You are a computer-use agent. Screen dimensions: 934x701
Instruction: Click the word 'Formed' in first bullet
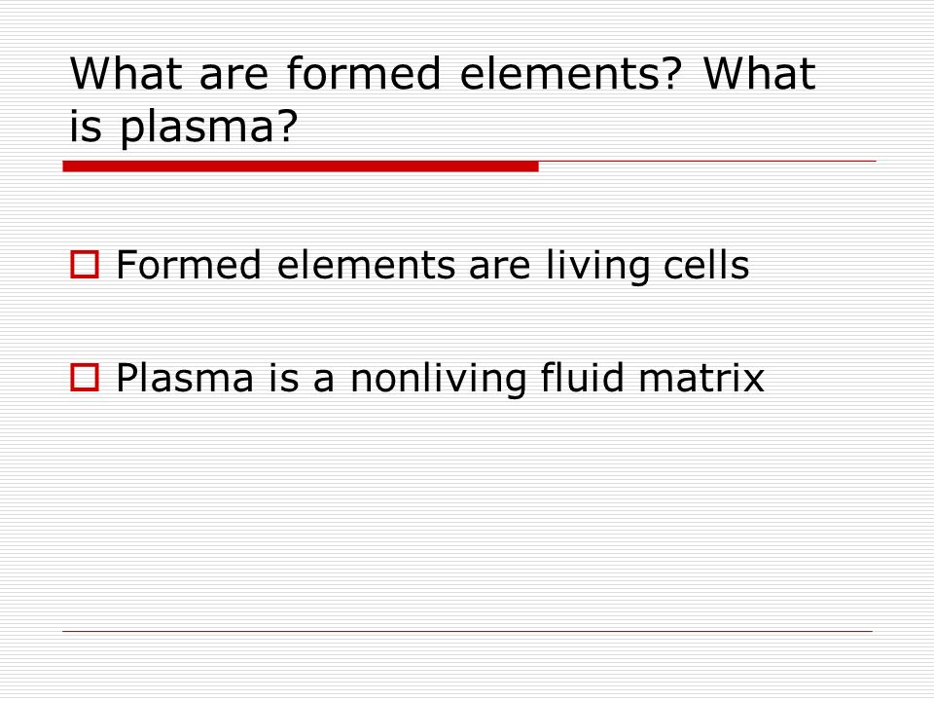(x=189, y=265)
